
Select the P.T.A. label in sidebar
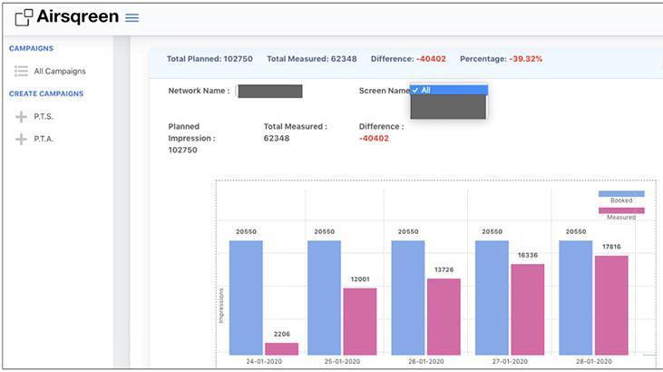pos(44,139)
